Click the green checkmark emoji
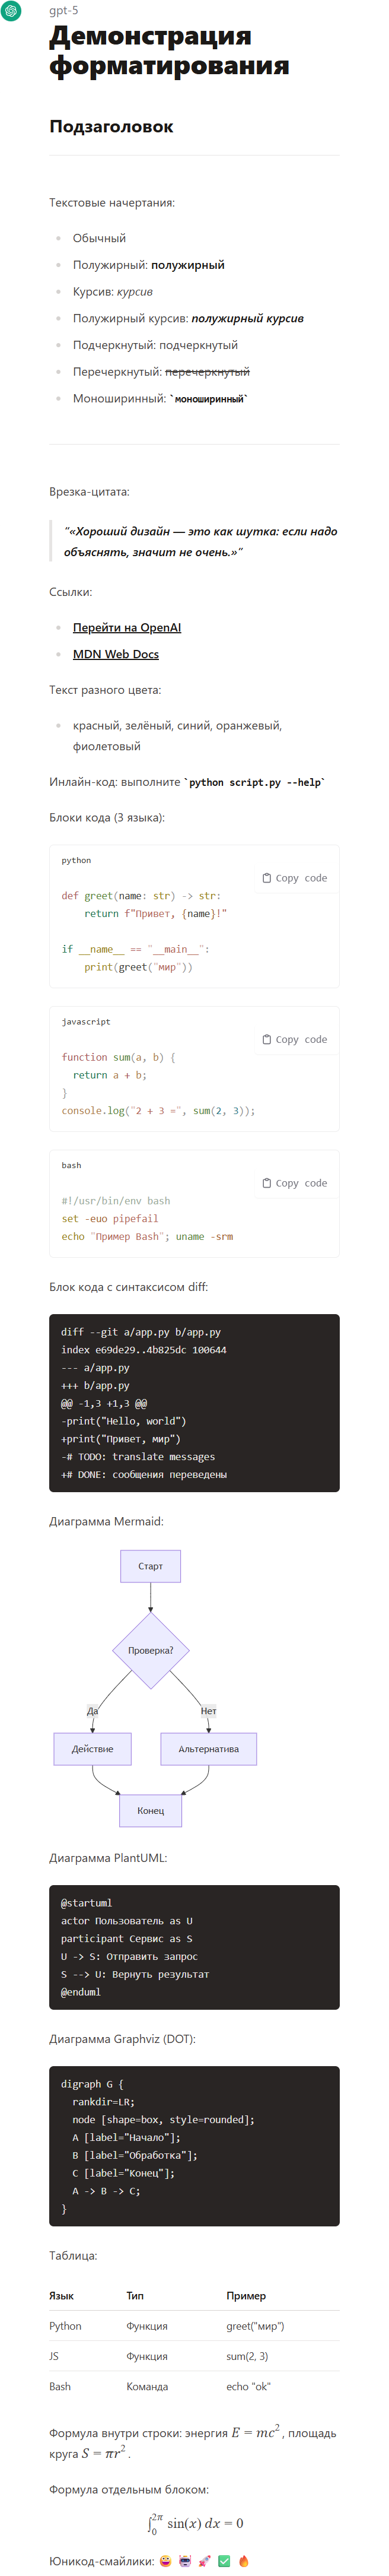 tap(224, 2561)
